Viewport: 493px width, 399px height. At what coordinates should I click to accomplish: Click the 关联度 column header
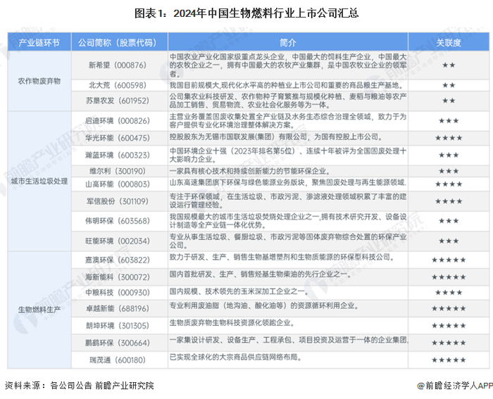pyautogui.click(x=449, y=42)
